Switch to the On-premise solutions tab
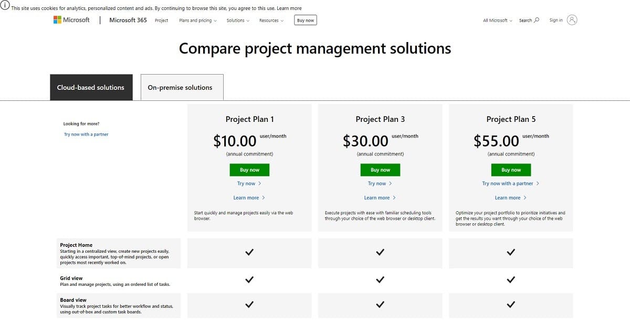 [182, 87]
